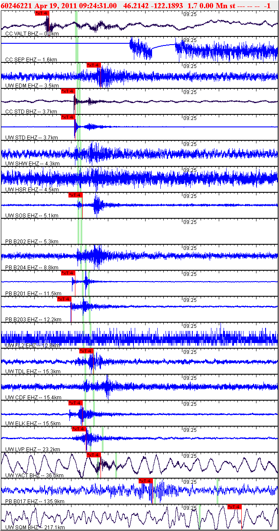Select the pick marker on PB B201 trace

coord(68,273)
